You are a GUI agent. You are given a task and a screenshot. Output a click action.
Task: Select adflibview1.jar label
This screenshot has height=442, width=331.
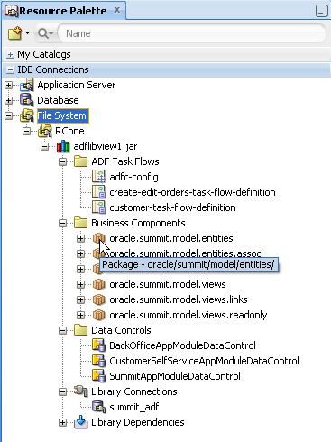pos(106,146)
